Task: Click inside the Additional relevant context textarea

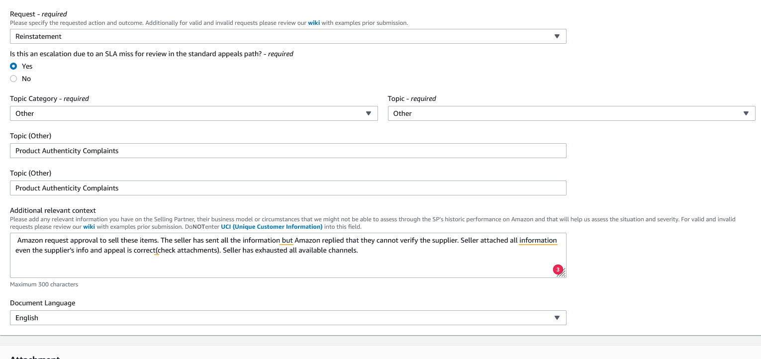Action: [x=288, y=264]
